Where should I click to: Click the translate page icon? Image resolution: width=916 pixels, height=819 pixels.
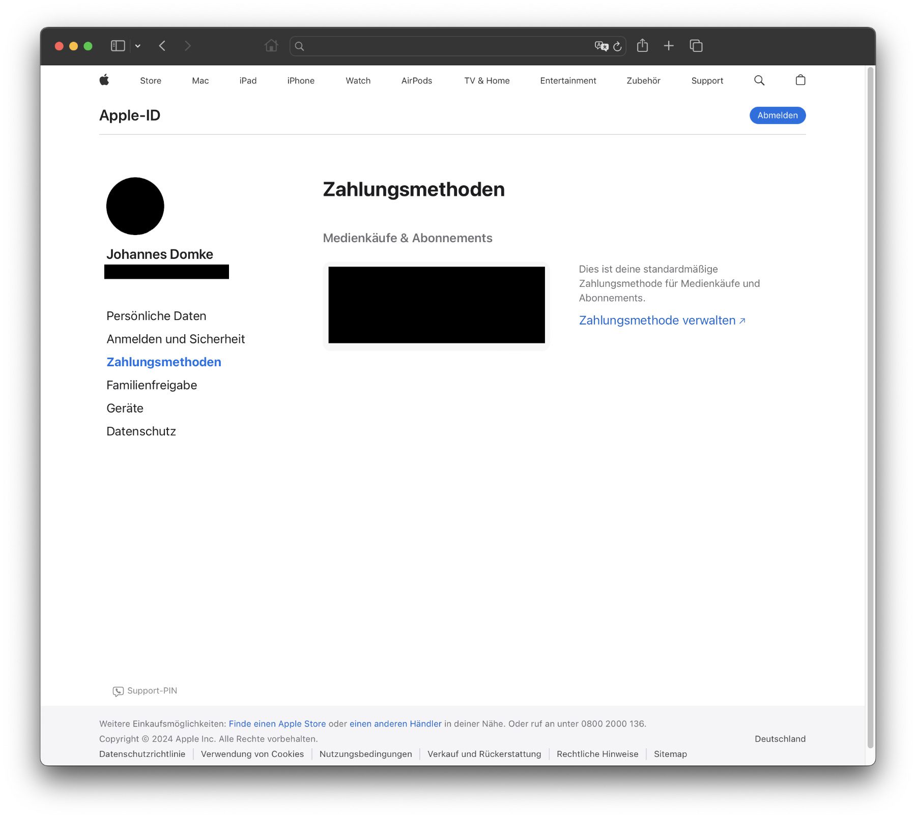(601, 46)
